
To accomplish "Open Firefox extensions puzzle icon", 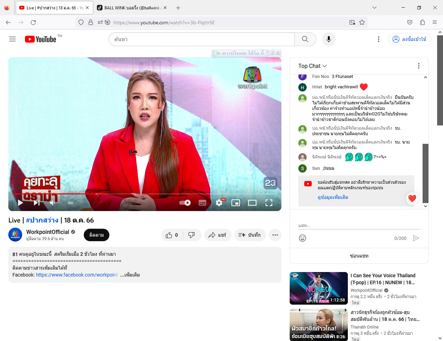I will pyautogui.click(x=422, y=22).
